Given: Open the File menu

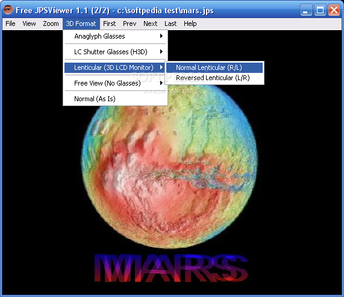Looking at the screenshot, I should point(10,23).
